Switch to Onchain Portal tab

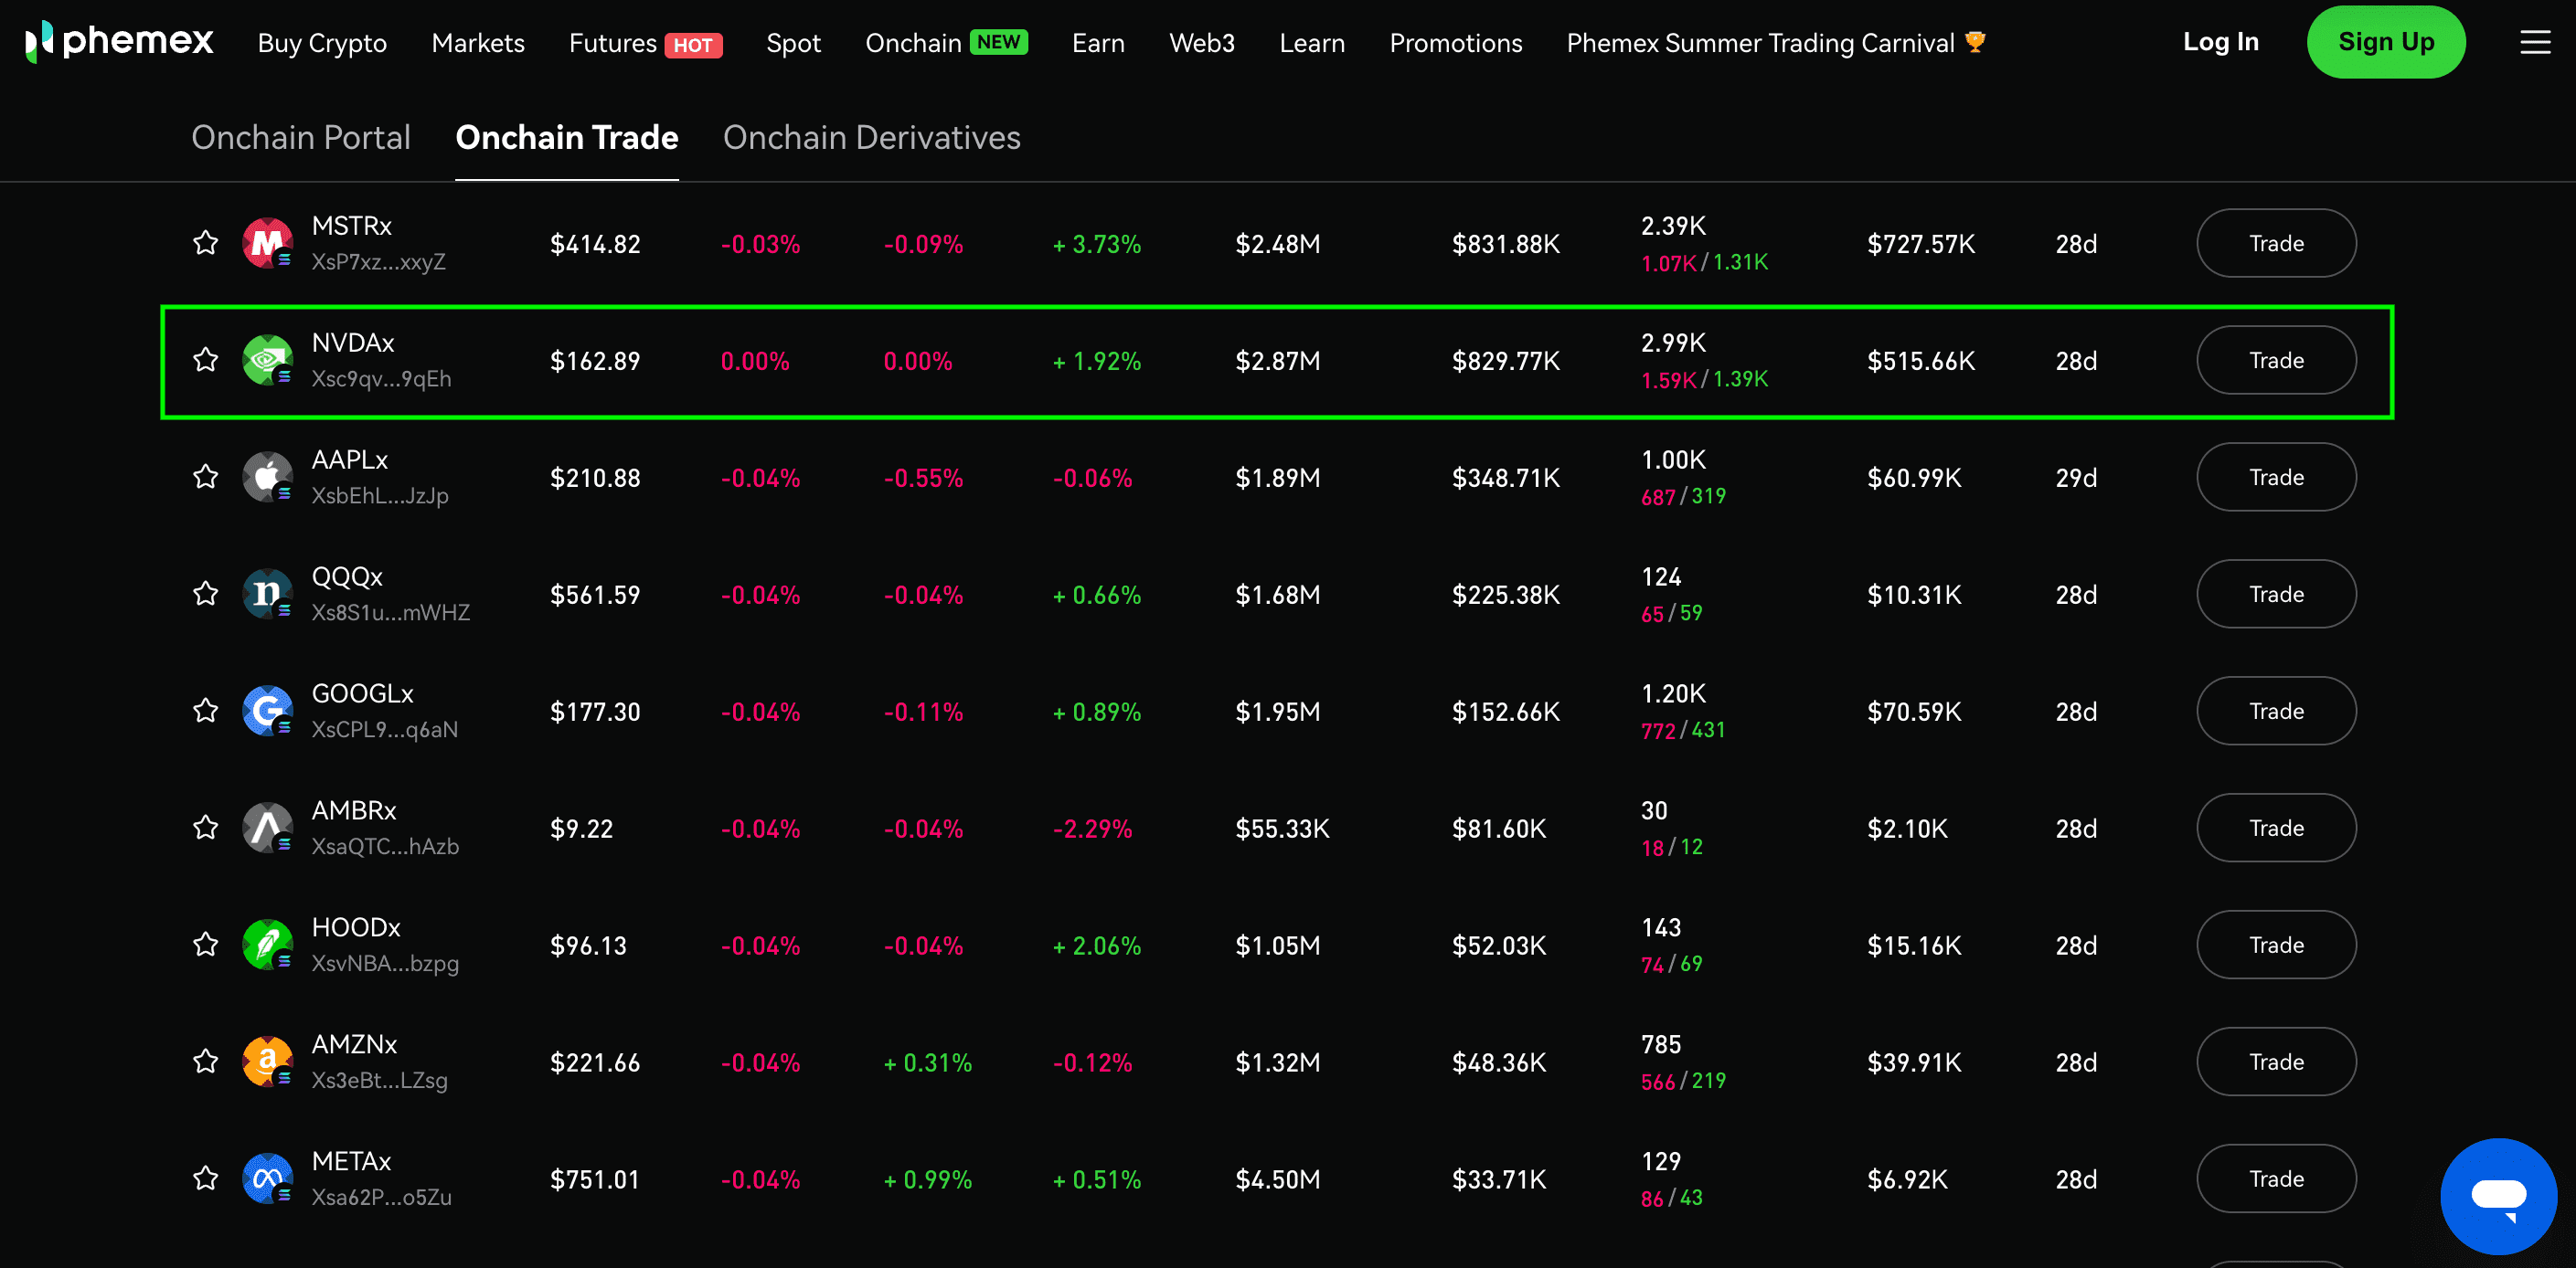pos(301,137)
